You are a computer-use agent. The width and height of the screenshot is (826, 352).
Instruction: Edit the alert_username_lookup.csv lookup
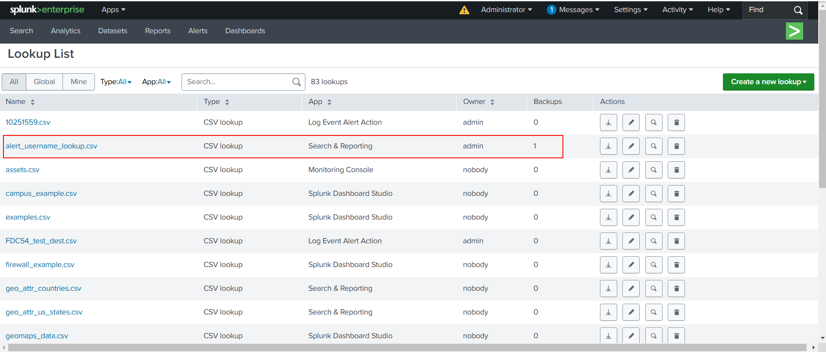pos(631,146)
